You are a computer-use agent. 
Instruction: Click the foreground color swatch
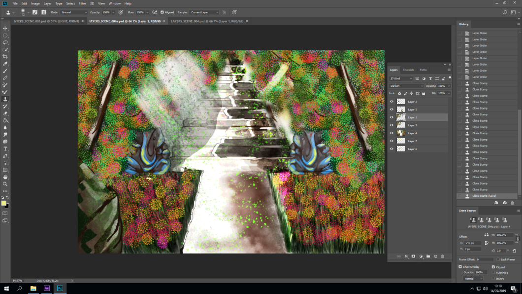pos(3,203)
